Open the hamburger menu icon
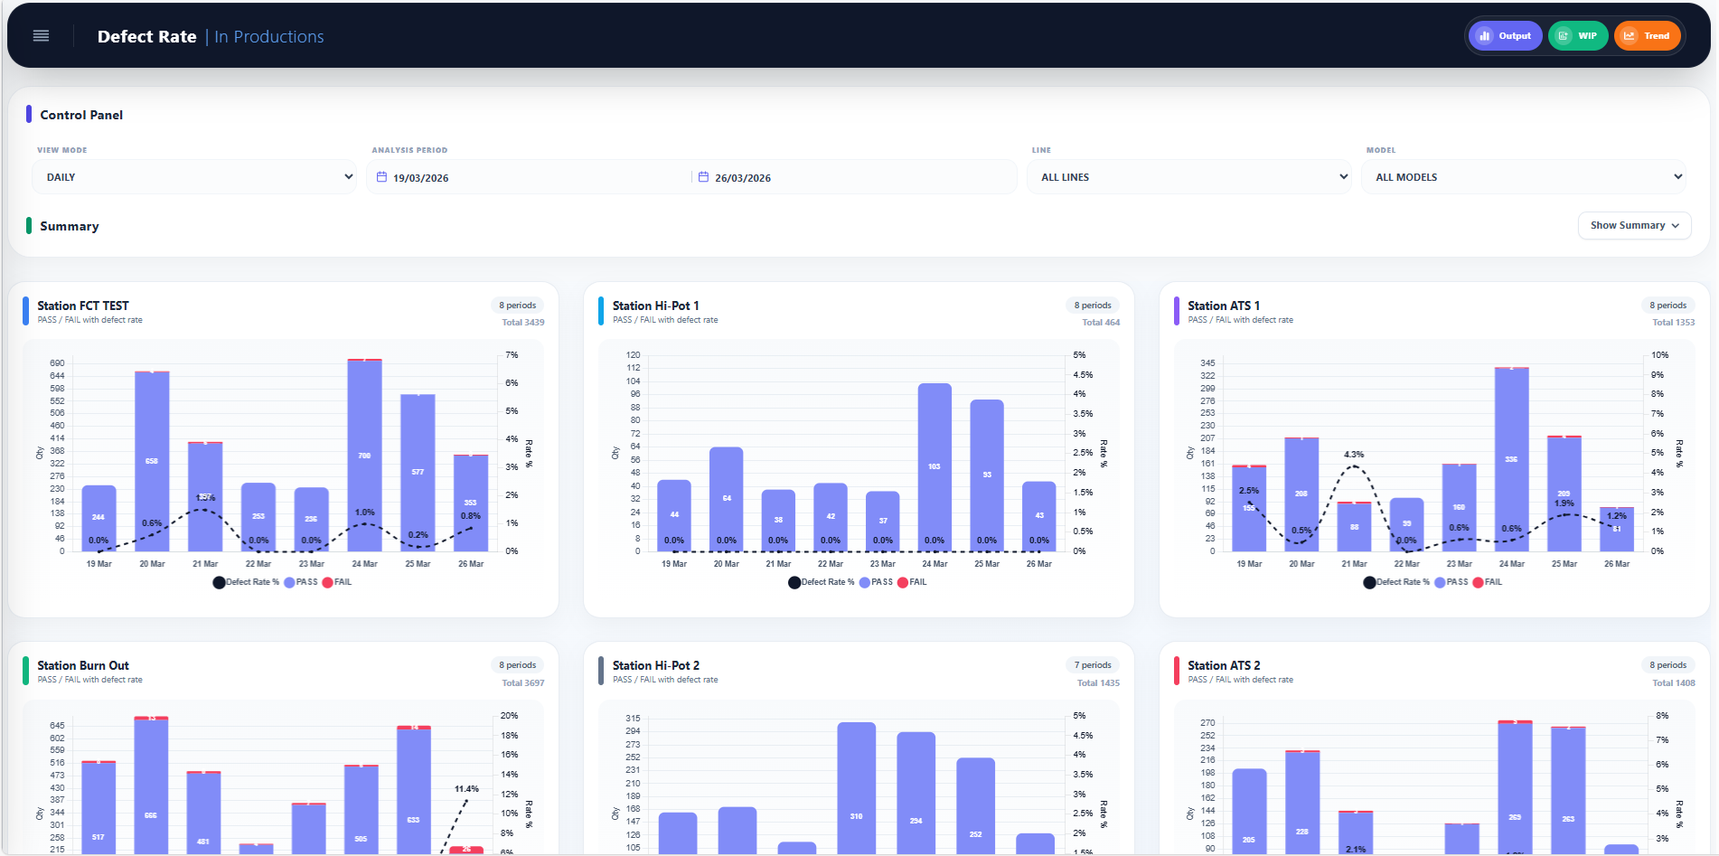 (41, 36)
